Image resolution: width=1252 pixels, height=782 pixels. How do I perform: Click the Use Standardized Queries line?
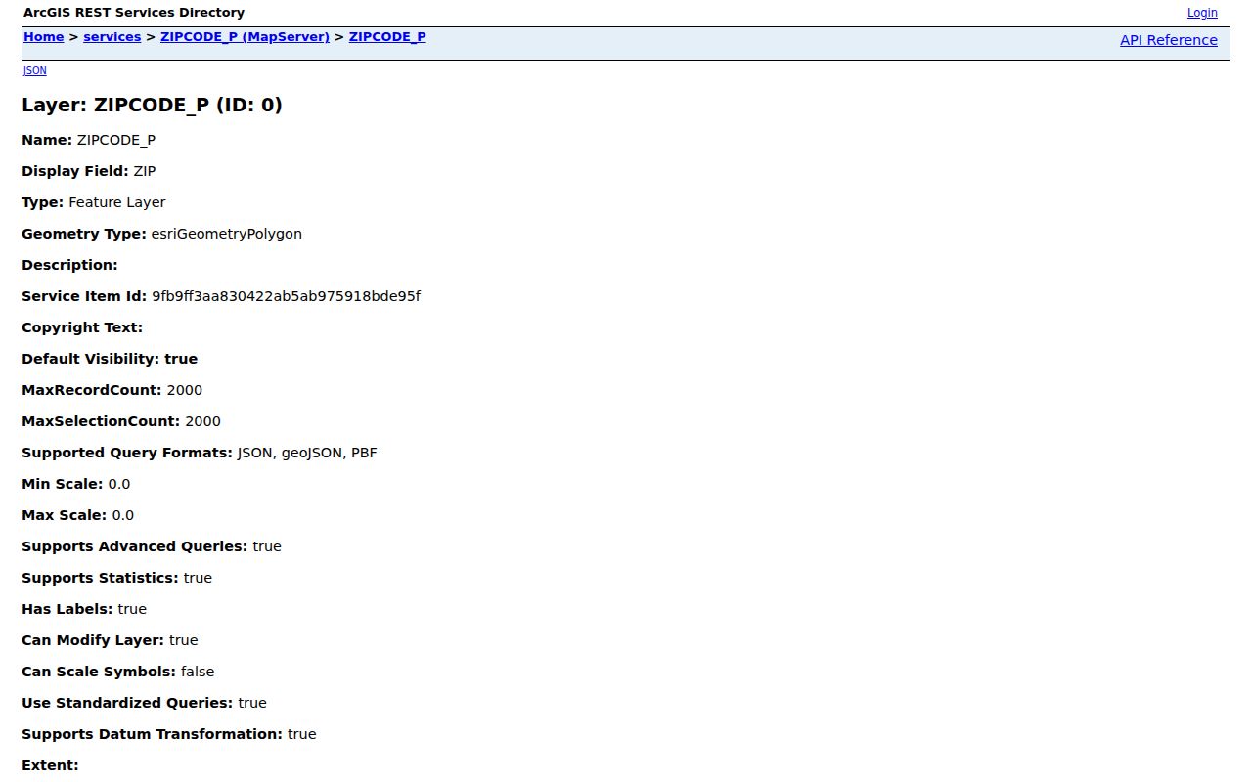click(x=144, y=703)
